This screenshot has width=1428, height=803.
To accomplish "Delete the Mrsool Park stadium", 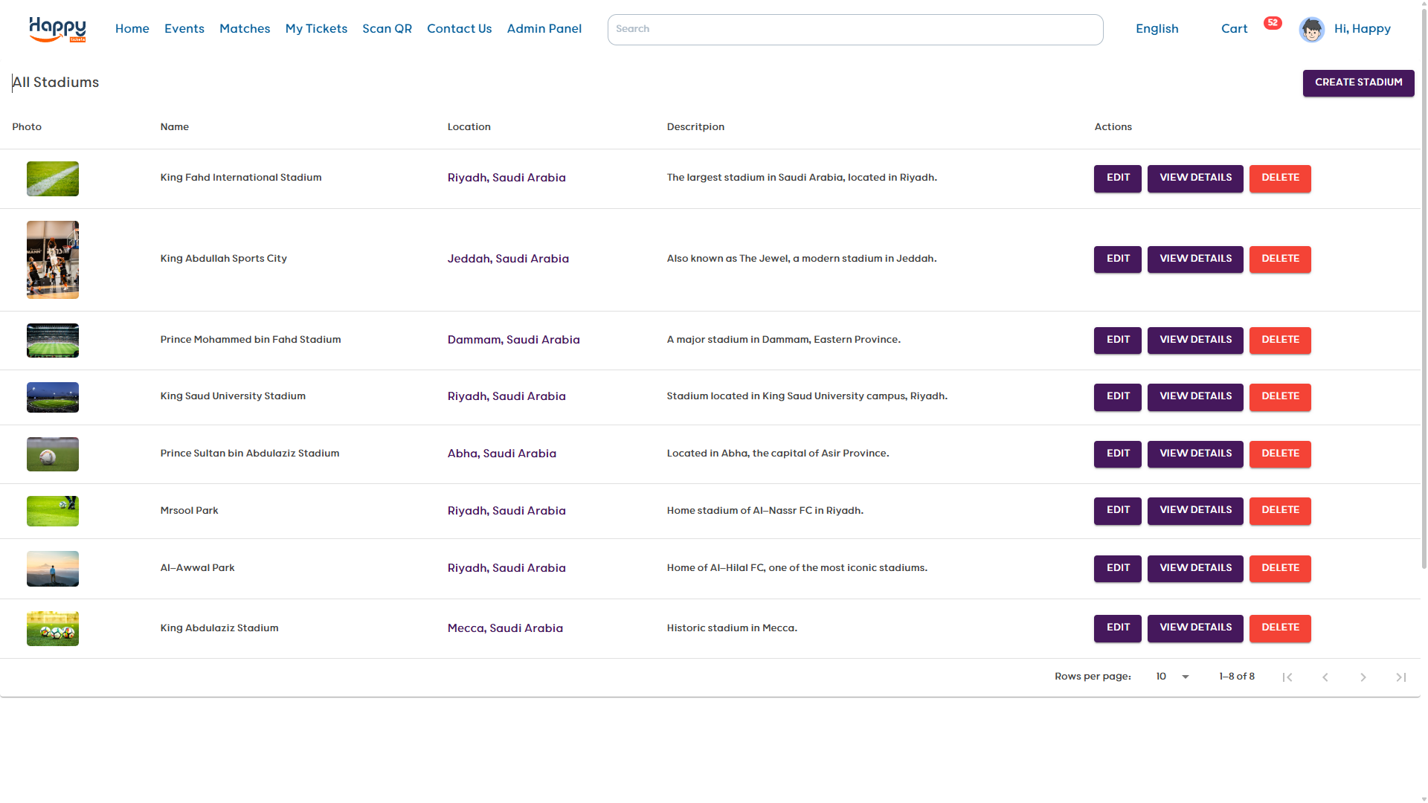I will [1280, 510].
